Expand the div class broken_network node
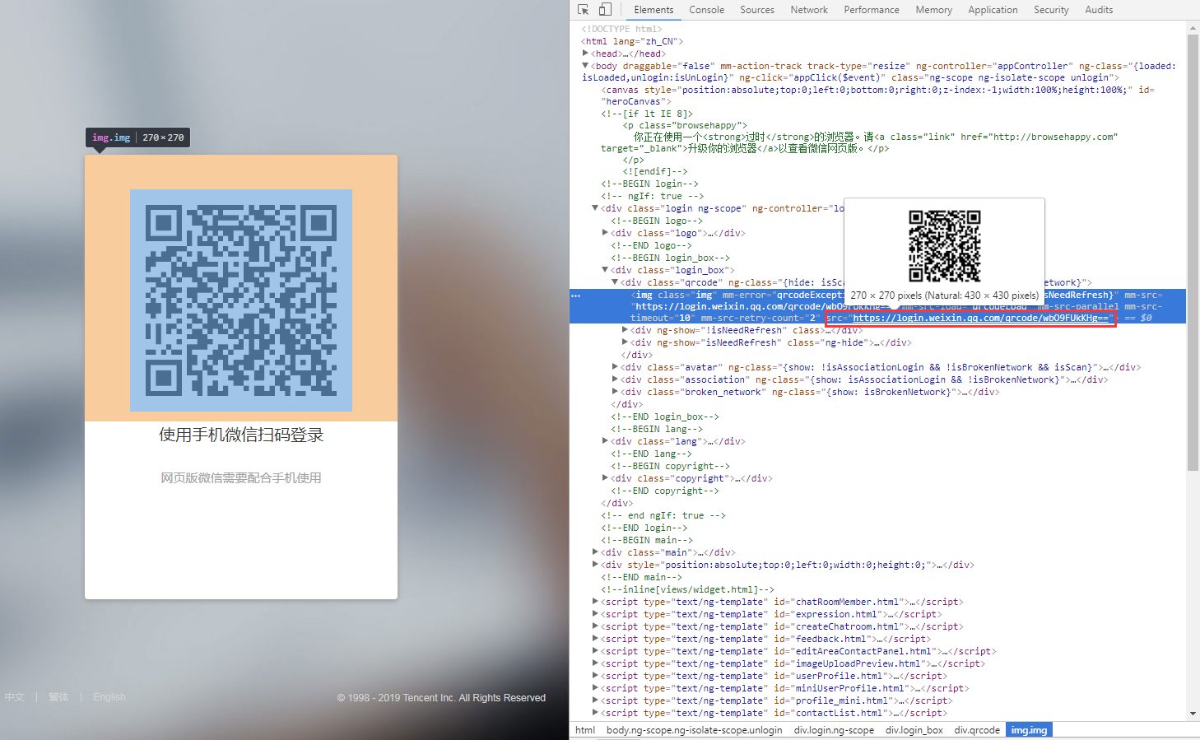Screen dimensions: 1200x740 pos(615,392)
